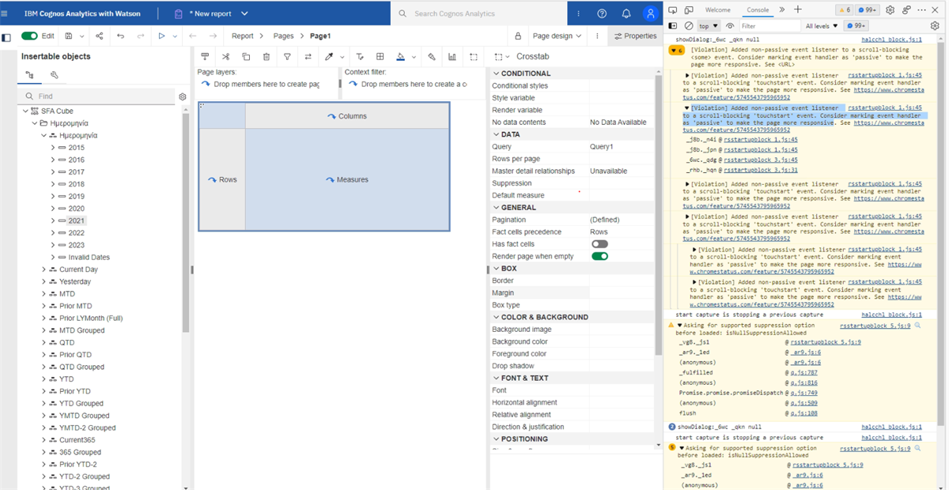
Task: Open the Page design dropdown
Action: click(x=558, y=36)
